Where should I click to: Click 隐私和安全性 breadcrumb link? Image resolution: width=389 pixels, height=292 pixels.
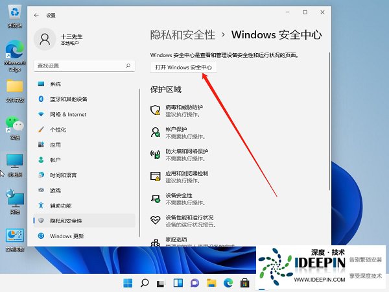[x=183, y=35]
